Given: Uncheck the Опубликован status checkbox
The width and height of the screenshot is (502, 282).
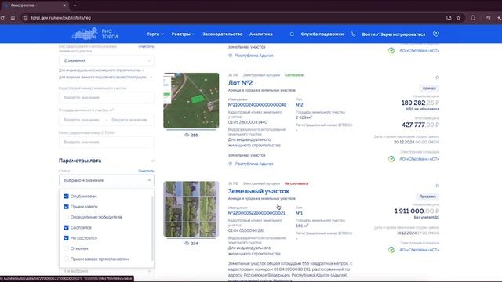Looking at the screenshot, I should (x=66, y=197).
